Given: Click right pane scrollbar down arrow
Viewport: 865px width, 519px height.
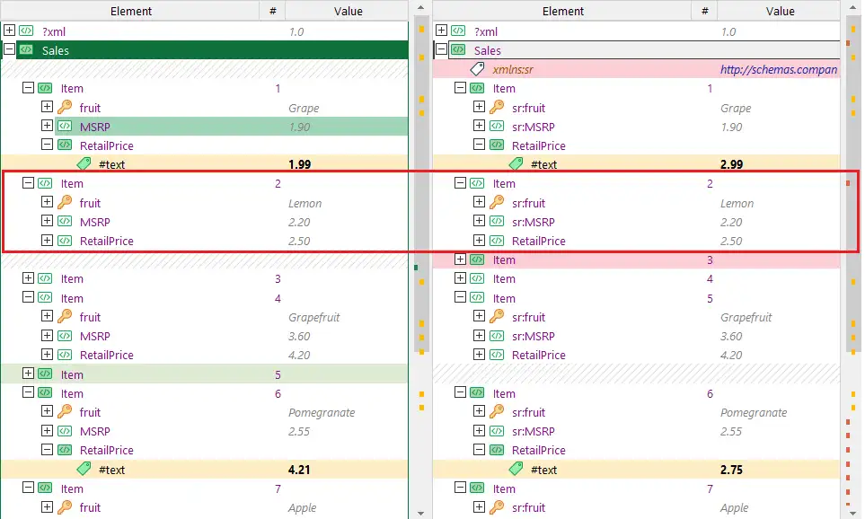Looking at the screenshot, I should [x=853, y=513].
